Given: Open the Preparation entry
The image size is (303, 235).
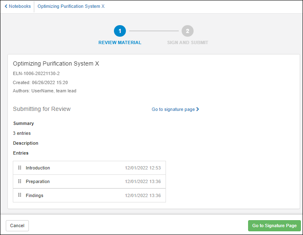Looking at the screenshot, I should tap(38, 181).
